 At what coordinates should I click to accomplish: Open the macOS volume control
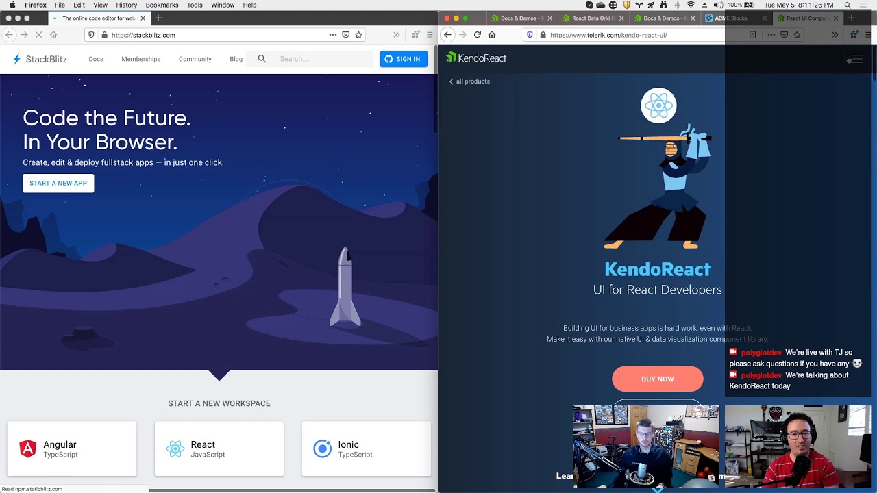tap(718, 5)
